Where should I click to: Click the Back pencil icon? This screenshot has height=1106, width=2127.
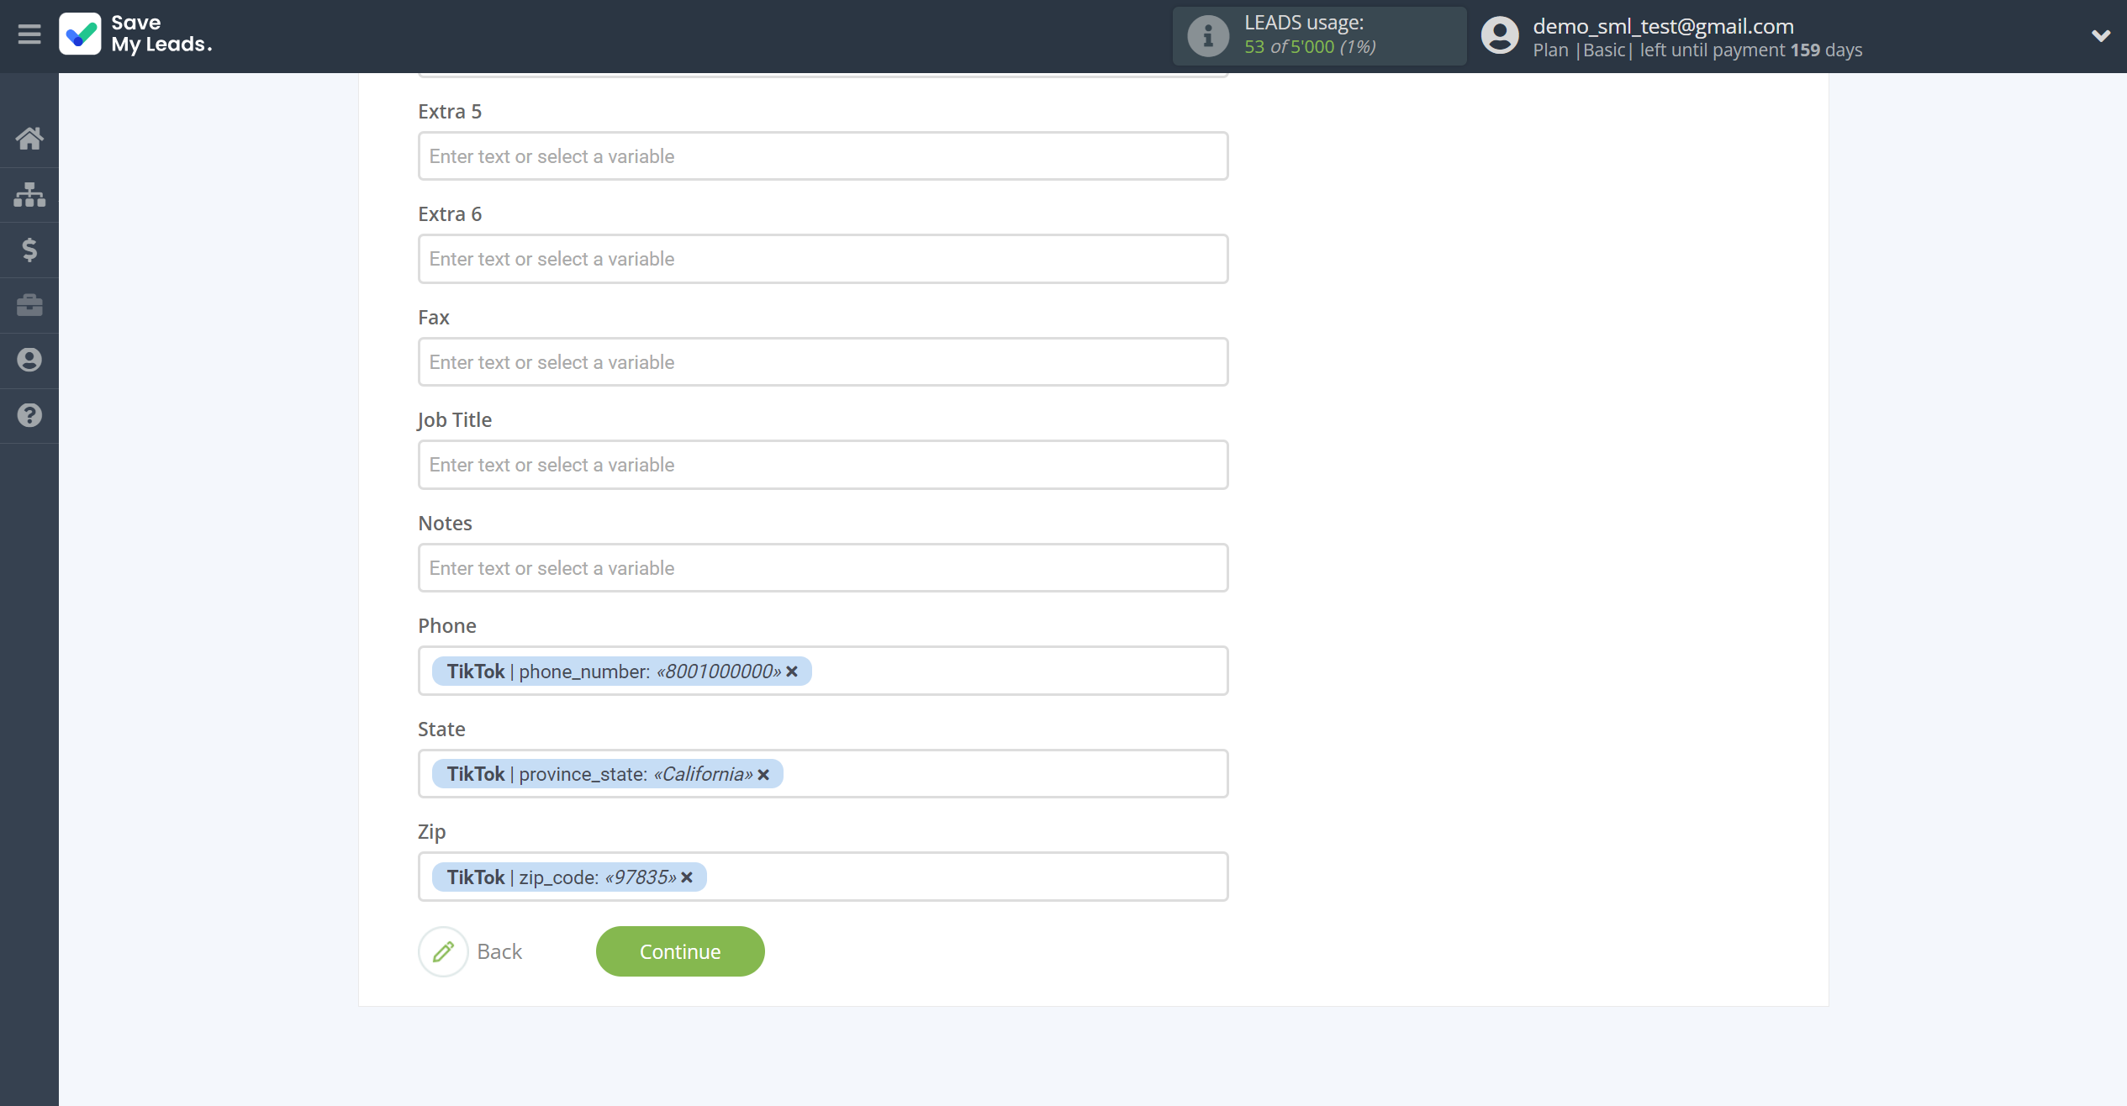tap(443, 951)
